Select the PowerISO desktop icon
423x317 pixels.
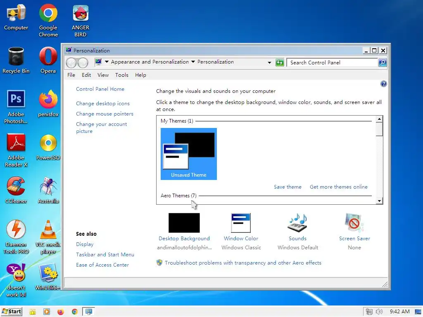click(x=48, y=147)
